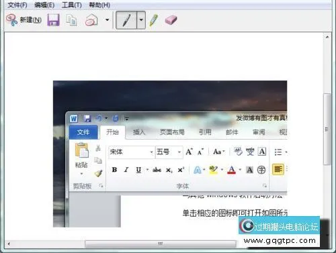The image size is (336, 253).
Task: Expand the arrow under 粘贴
Action: [81, 174]
